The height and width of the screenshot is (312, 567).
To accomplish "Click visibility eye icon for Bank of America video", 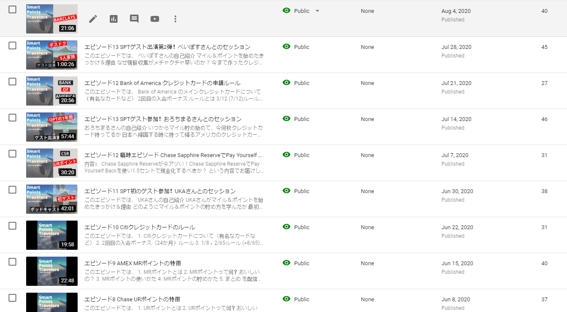I will click(287, 83).
